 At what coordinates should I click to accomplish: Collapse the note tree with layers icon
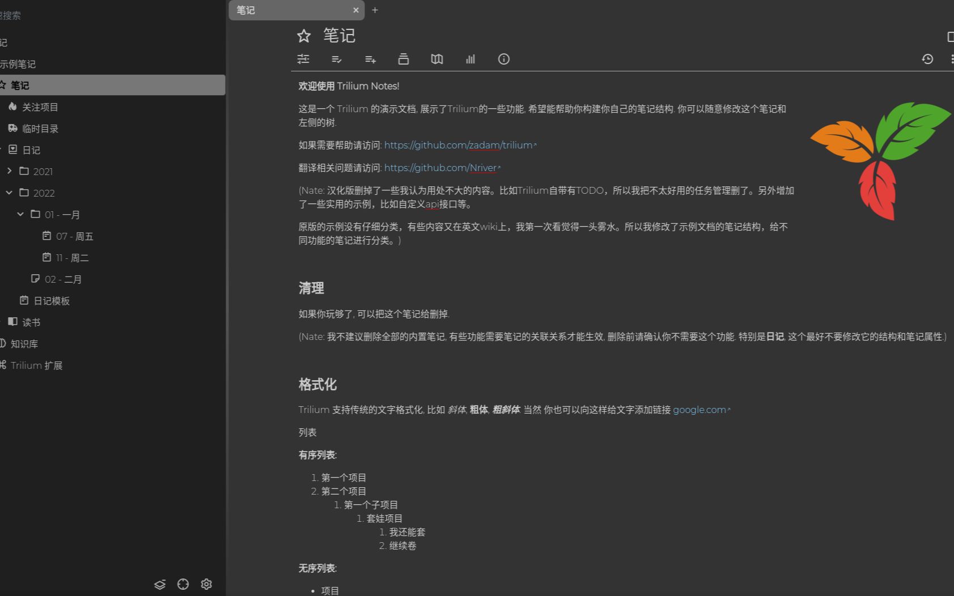click(159, 584)
